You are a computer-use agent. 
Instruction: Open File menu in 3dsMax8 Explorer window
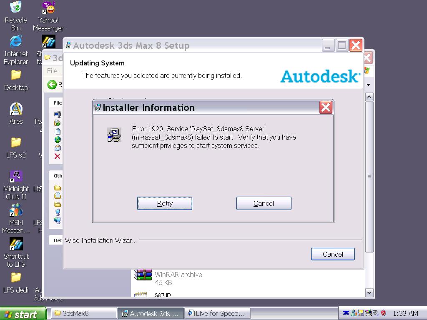(52, 71)
